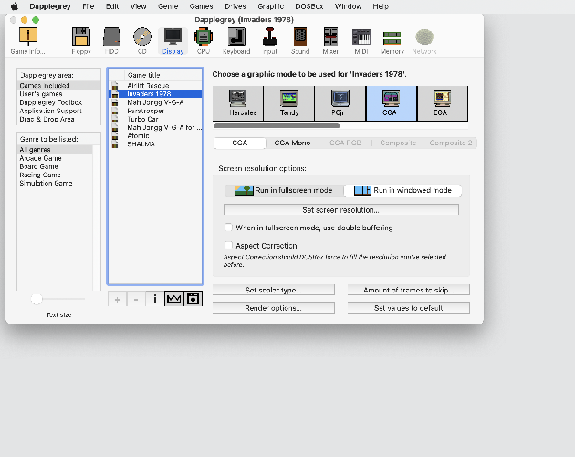Select Board Game genre
The width and height of the screenshot is (575, 457).
55,166
